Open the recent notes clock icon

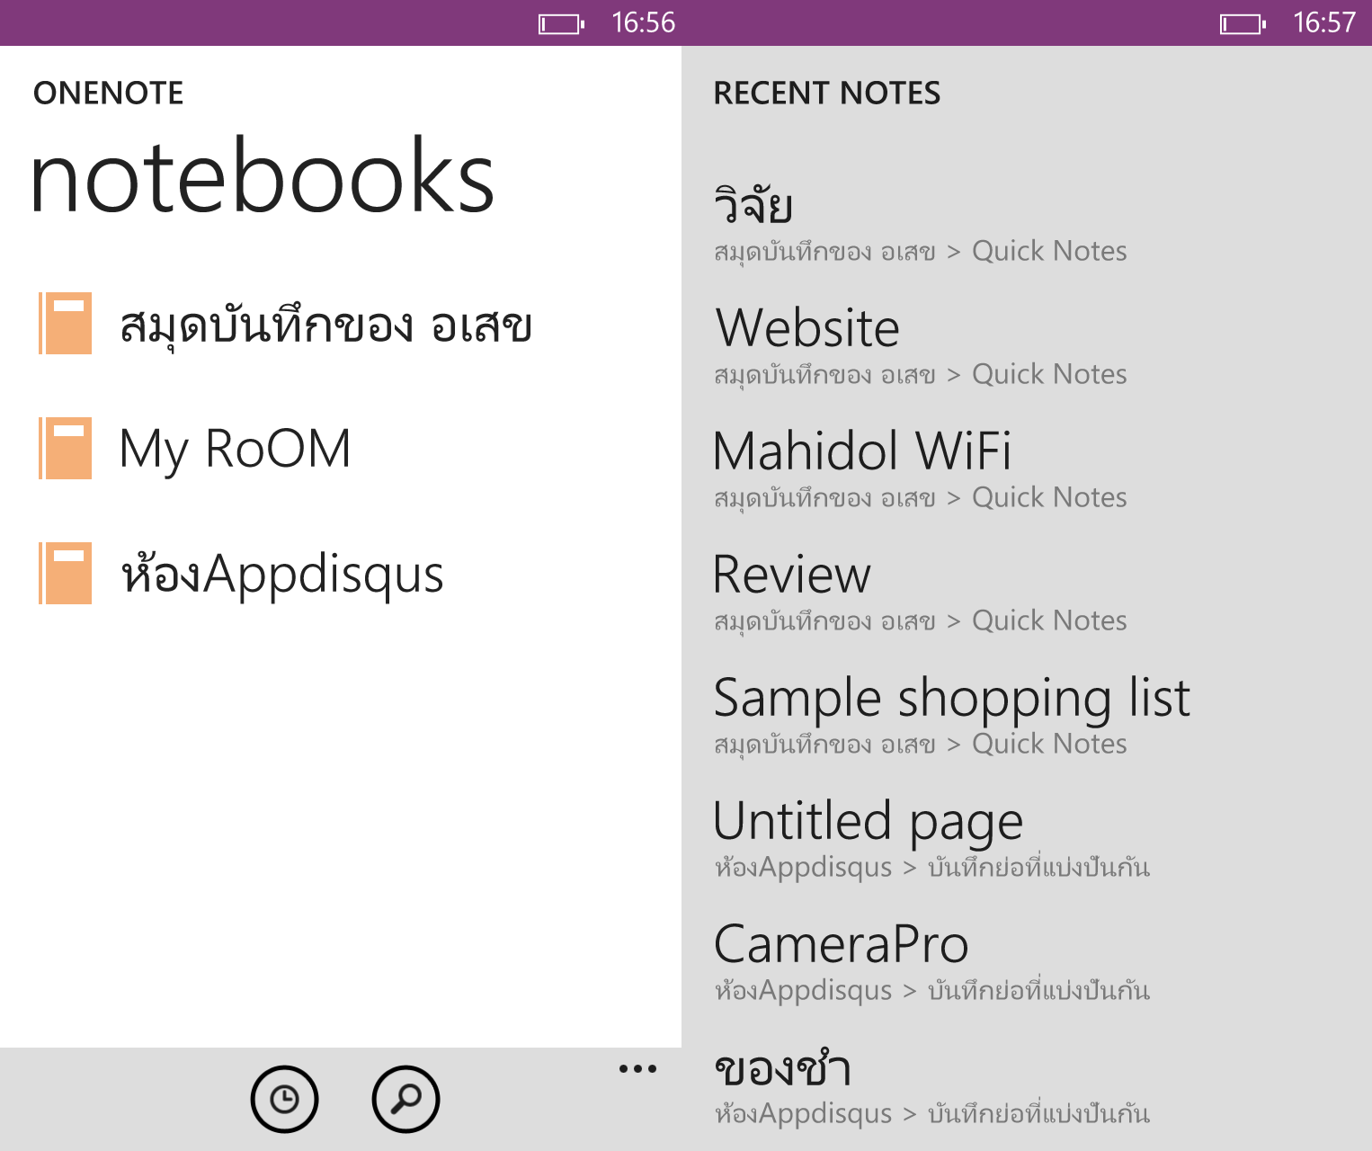pyautogui.click(x=284, y=1099)
